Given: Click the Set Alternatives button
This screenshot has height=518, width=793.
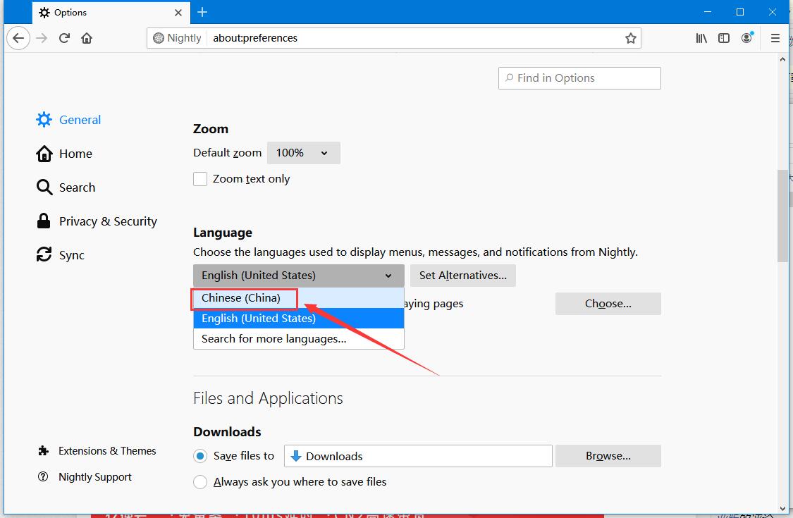Looking at the screenshot, I should pos(462,276).
